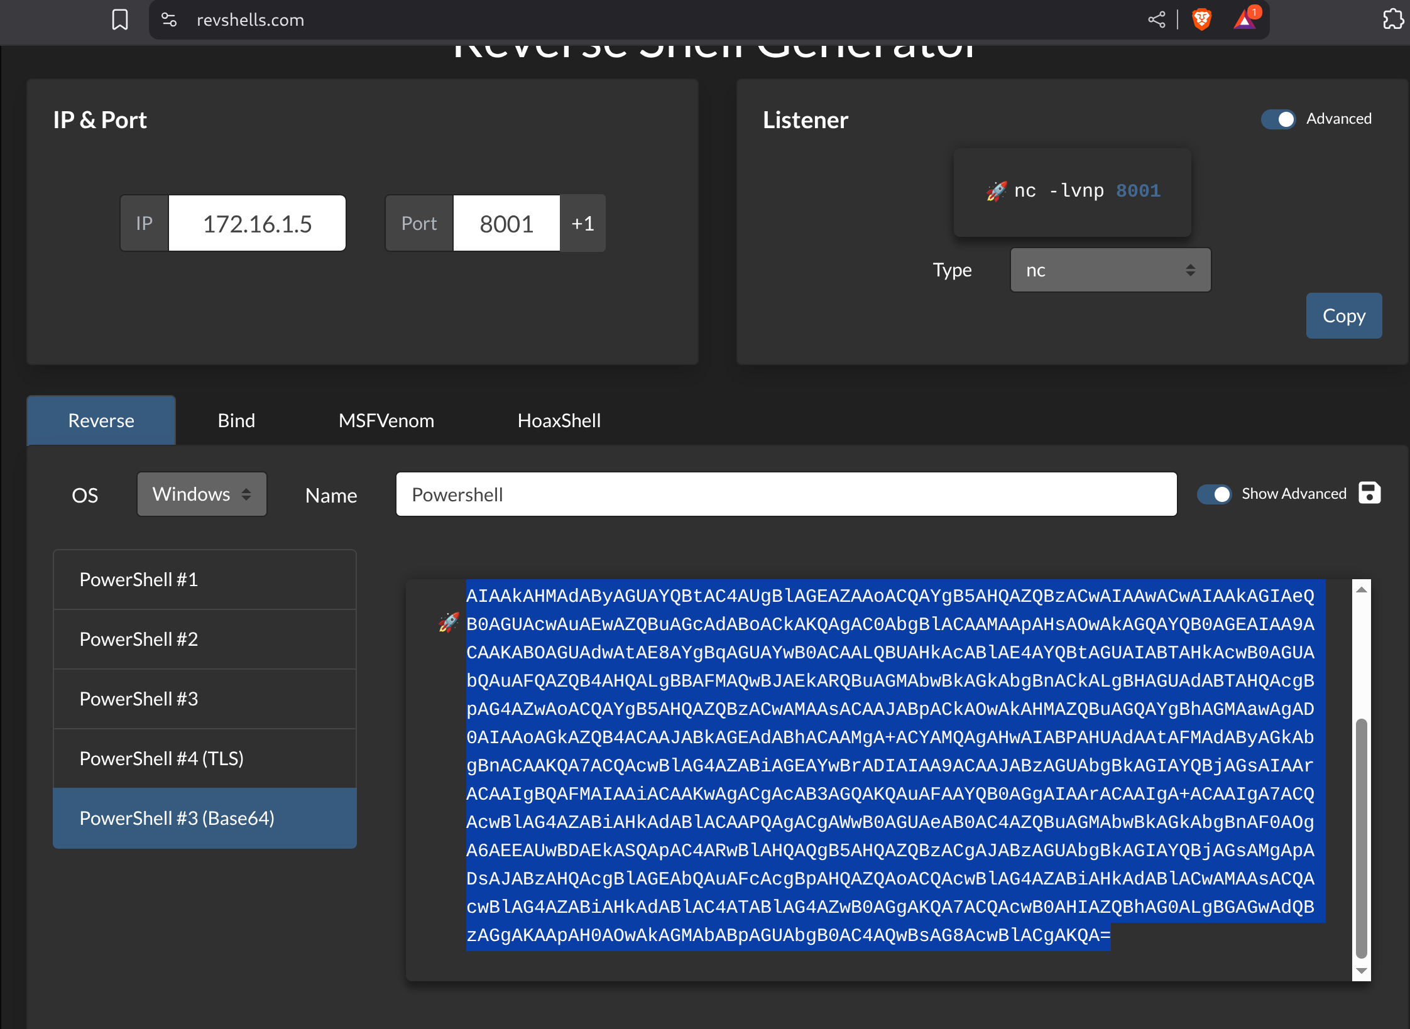Screen dimensions: 1410x1029
Task: Click the save floppy disk icon
Action: [x=1369, y=493]
